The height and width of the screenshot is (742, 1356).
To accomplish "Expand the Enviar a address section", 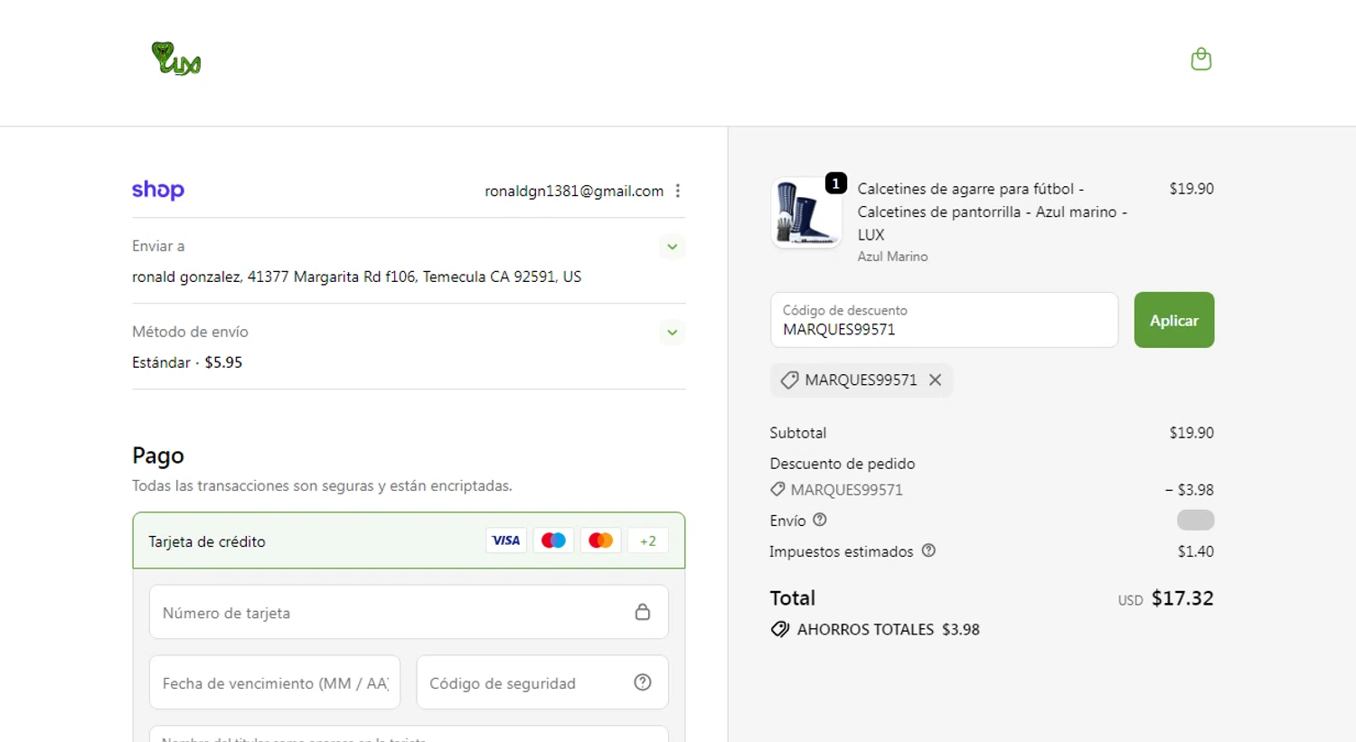I will click(x=672, y=247).
